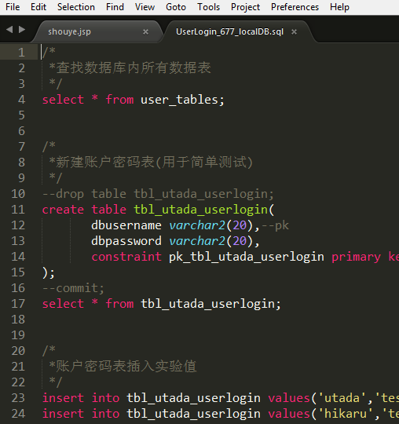Click 'tbl_utada_userlogin;' on line 17

click(211, 304)
